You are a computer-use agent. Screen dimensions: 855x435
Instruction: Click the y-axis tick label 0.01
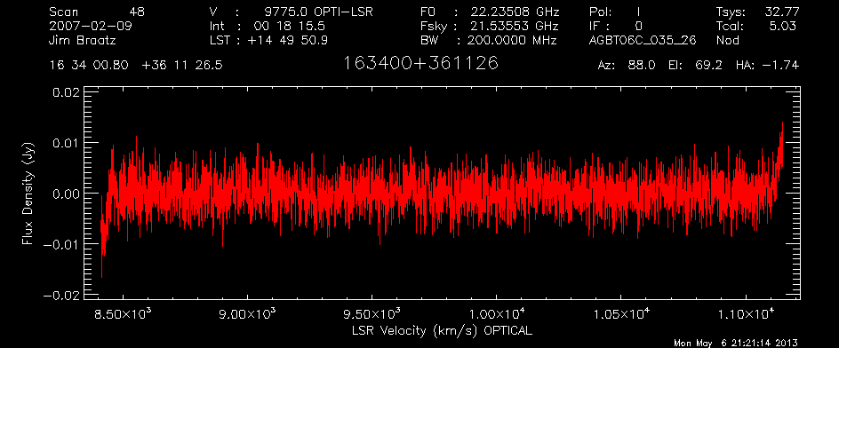tap(66, 143)
